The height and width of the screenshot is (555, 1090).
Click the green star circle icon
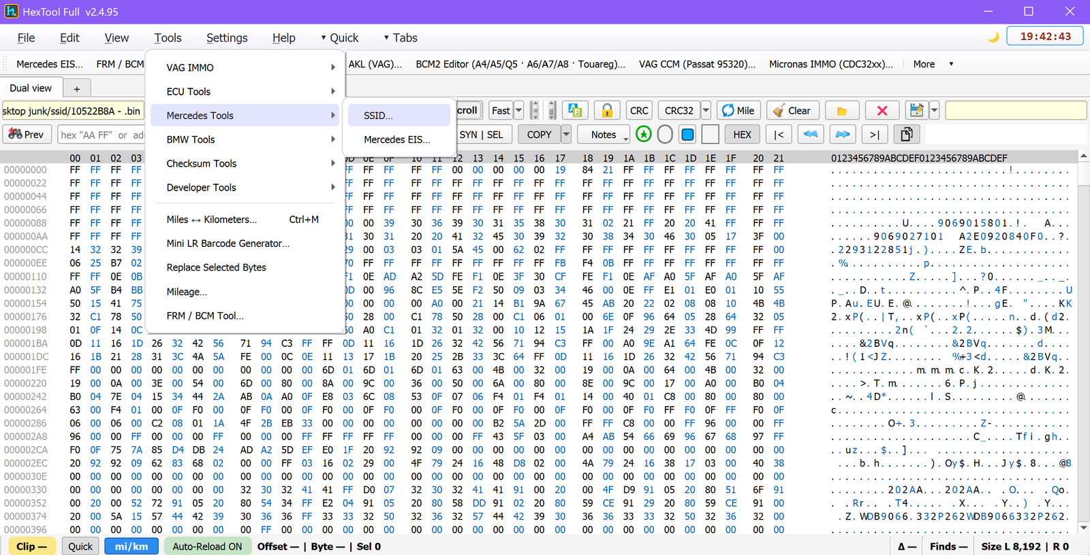643,134
